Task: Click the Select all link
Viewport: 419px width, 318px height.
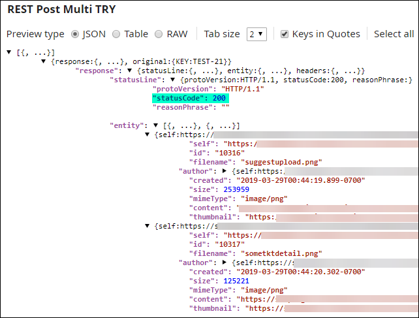Action: pos(394,34)
